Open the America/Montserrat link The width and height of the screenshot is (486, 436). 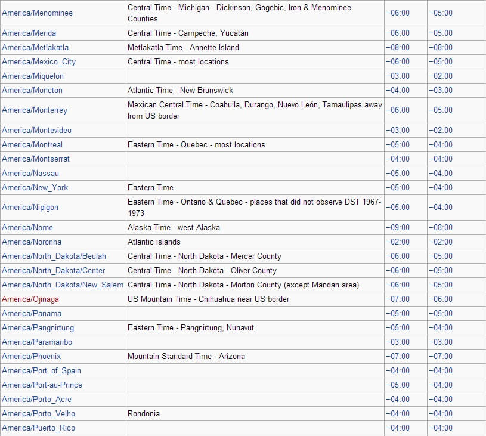click(x=36, y=159)
